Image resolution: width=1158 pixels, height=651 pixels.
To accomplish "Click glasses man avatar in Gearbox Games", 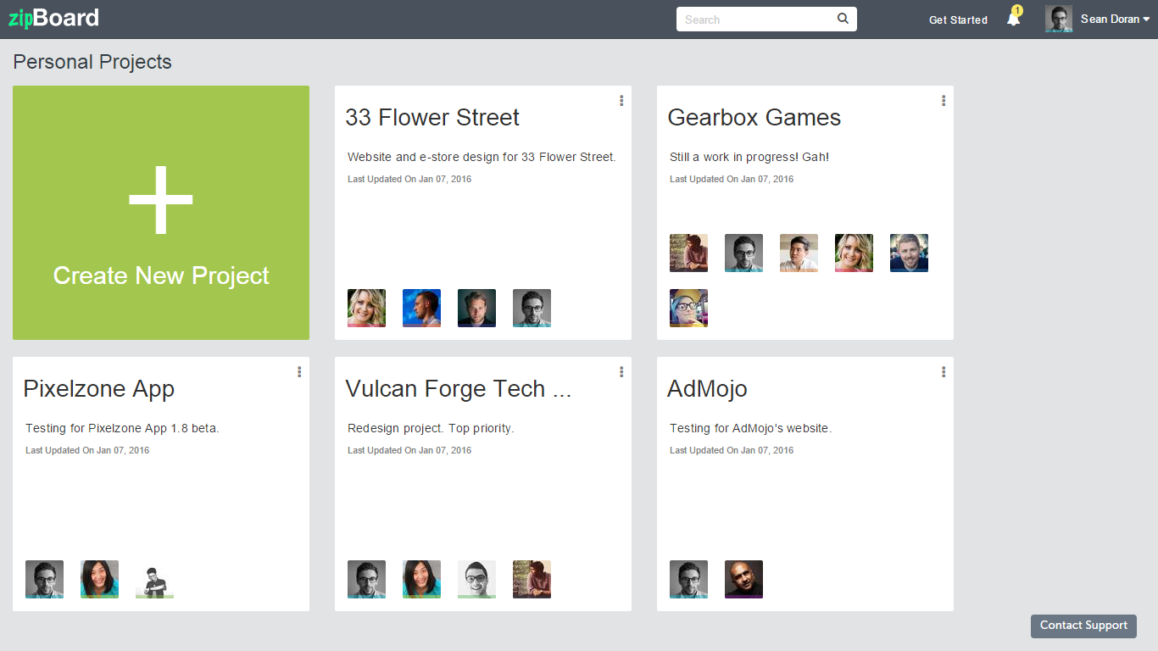I will point(743,253).
